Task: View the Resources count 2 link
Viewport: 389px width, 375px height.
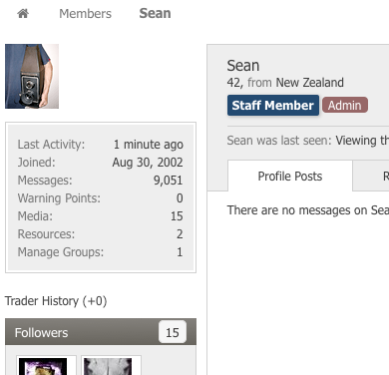Action: pyautogui.click(x=180, y=234)
